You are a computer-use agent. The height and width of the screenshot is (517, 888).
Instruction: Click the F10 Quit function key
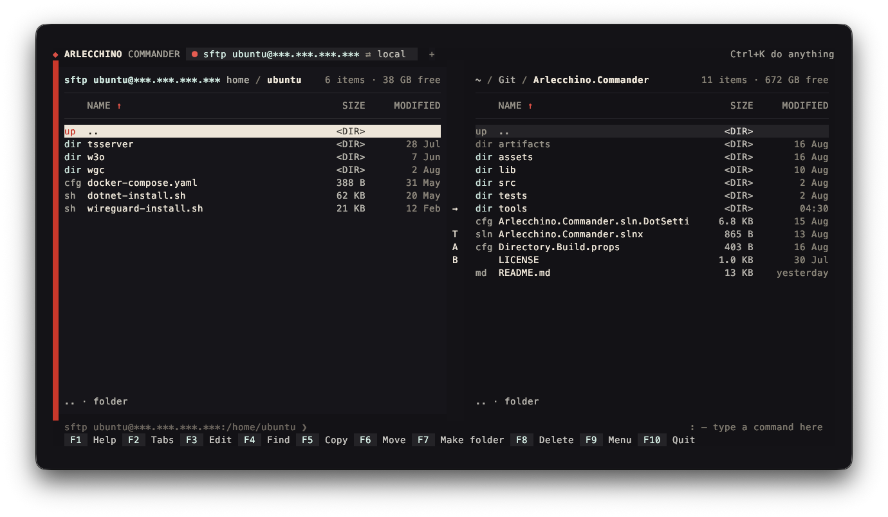667,440
